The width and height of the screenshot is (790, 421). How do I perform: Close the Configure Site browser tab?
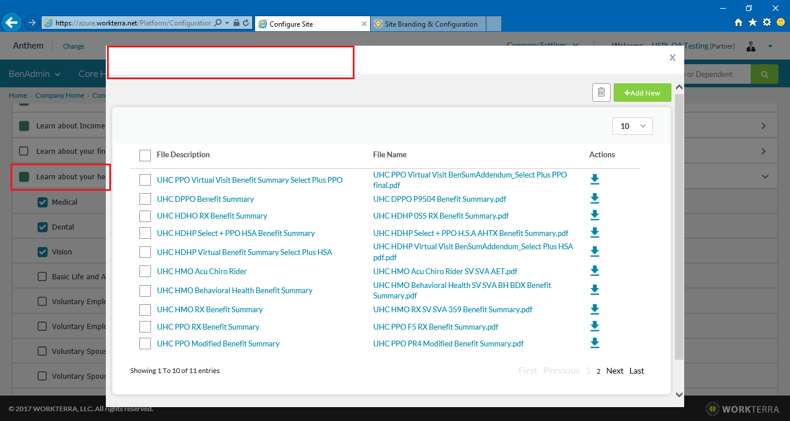point(364,24)
